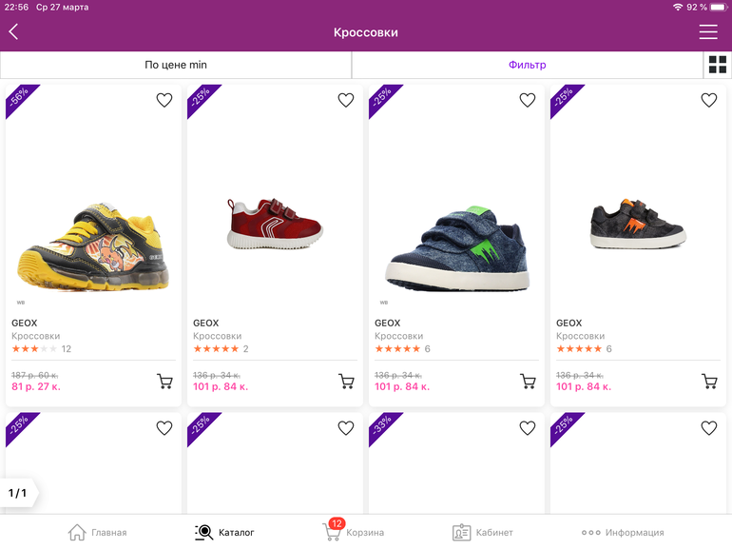Viewport: 732px width, 550px height.
Task: Tap the back arrow in the header
Action: pos(13,32)
